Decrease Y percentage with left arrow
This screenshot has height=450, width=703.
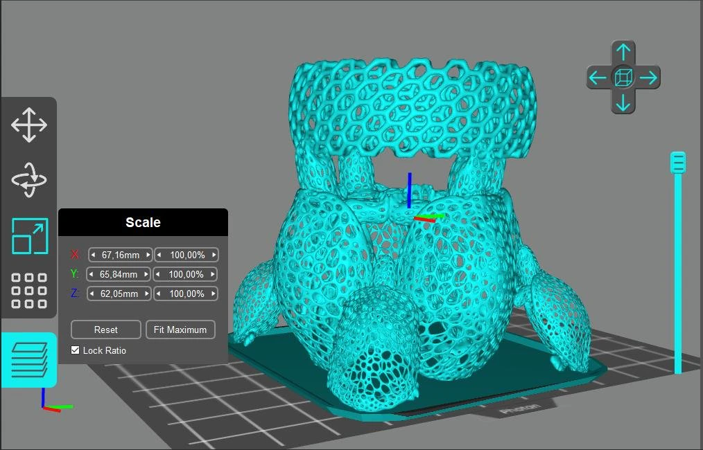(157, 274)
